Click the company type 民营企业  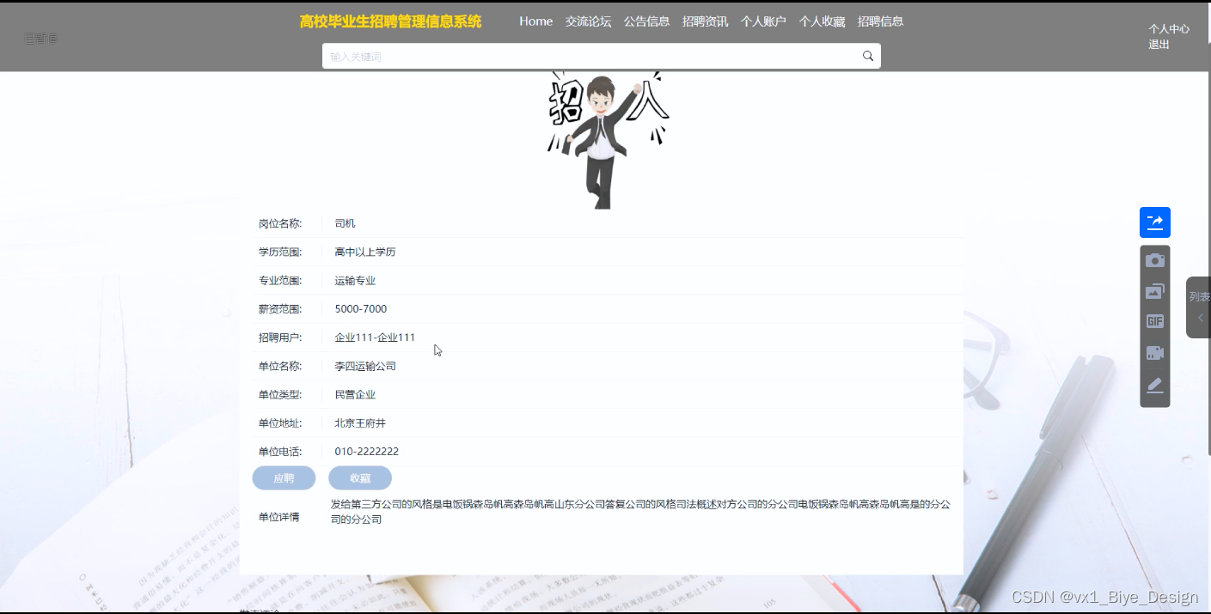pos(355,395)
